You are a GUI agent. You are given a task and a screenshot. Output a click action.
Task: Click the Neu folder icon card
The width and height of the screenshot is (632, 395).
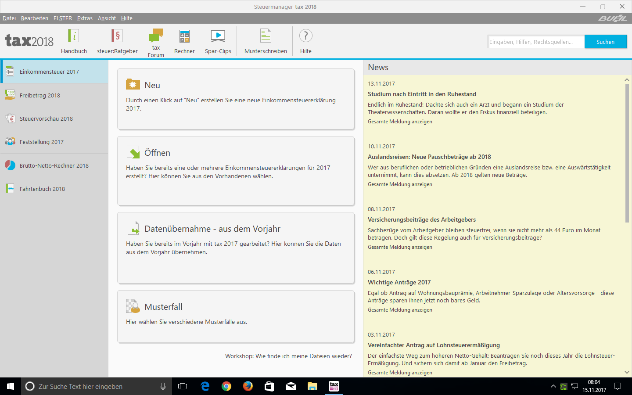236,99
